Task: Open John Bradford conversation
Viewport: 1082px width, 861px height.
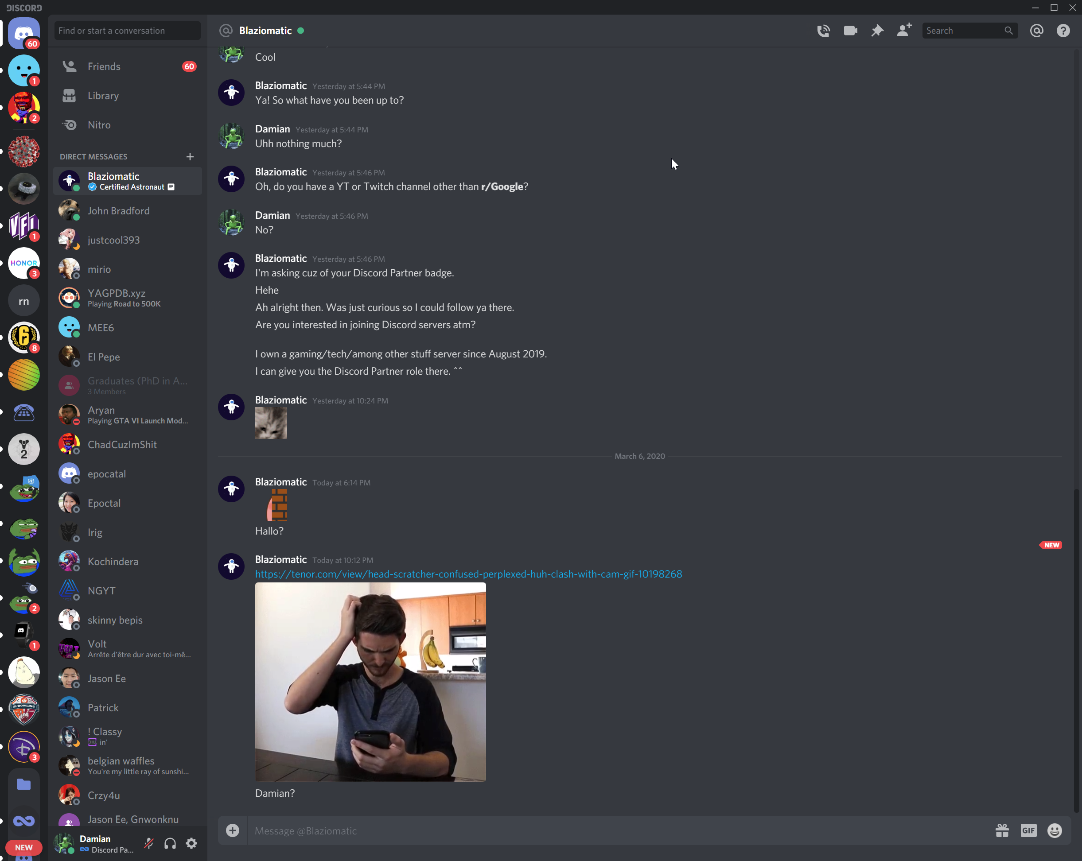Action: 118,211
